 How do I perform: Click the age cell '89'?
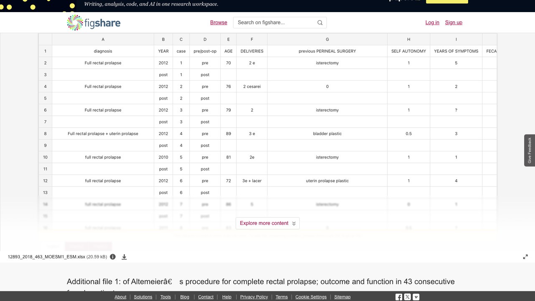(x=228, y=134)
